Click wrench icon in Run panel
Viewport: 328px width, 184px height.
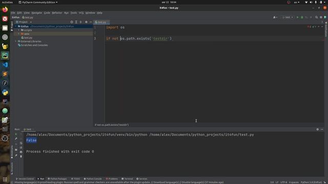(16, 139)
